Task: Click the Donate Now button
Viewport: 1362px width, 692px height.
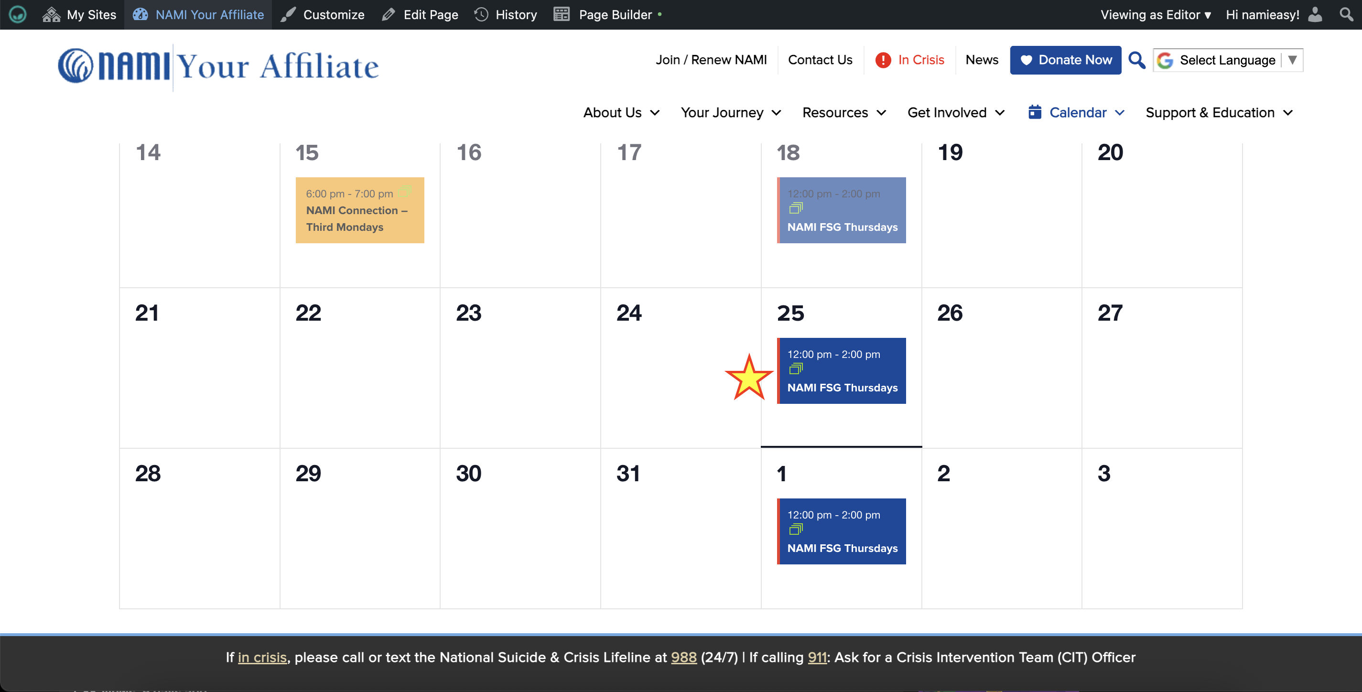Action: point(1065,60)
